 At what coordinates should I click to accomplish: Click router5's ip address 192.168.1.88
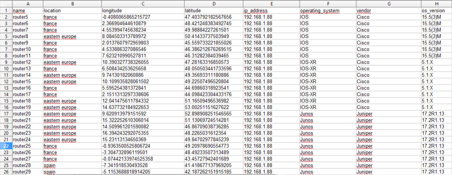[272, 17]
